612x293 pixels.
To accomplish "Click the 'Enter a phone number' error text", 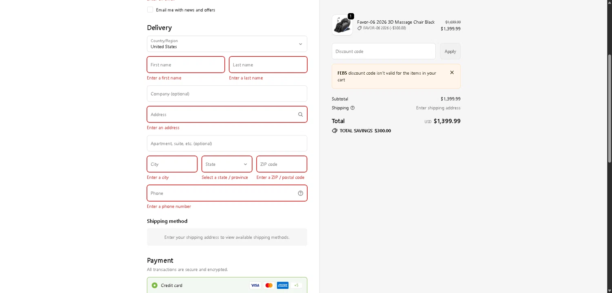I will 169,206.
